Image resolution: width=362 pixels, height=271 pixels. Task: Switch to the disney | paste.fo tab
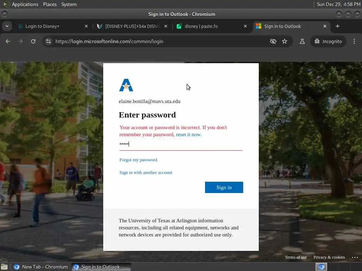click(212, 26)
